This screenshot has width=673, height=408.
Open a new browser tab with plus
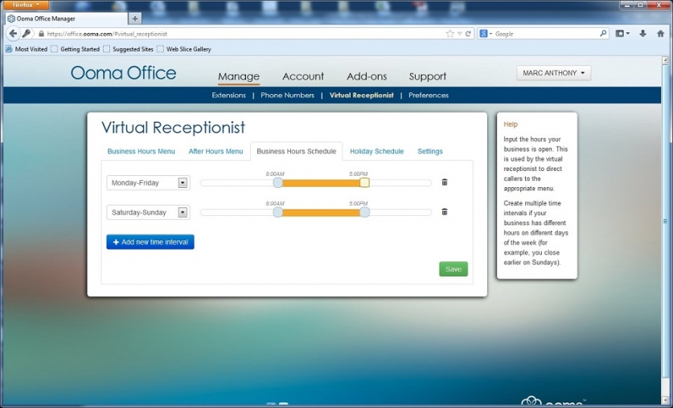click(135, 18)
